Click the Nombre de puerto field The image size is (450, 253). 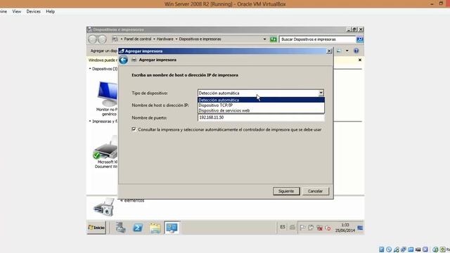pyautogui.click(x=261, y=117)
